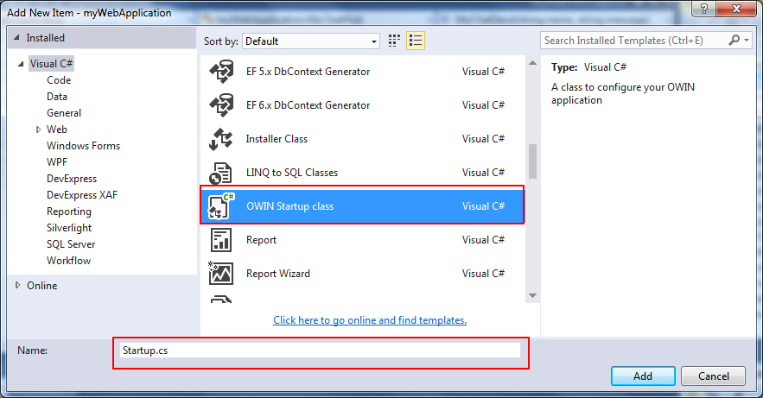
Task: Select the Workflow category
Action: [68, 261]
